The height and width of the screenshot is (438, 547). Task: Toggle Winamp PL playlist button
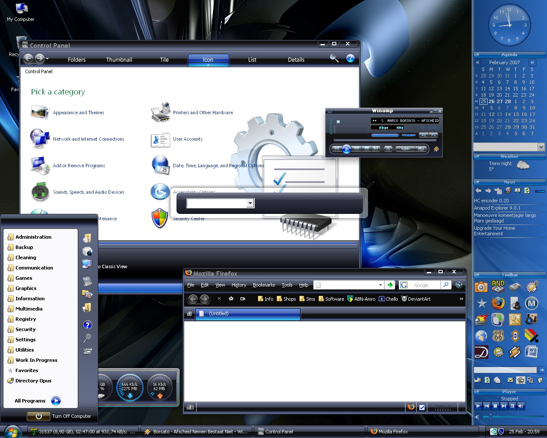click(x=434, y=135)
